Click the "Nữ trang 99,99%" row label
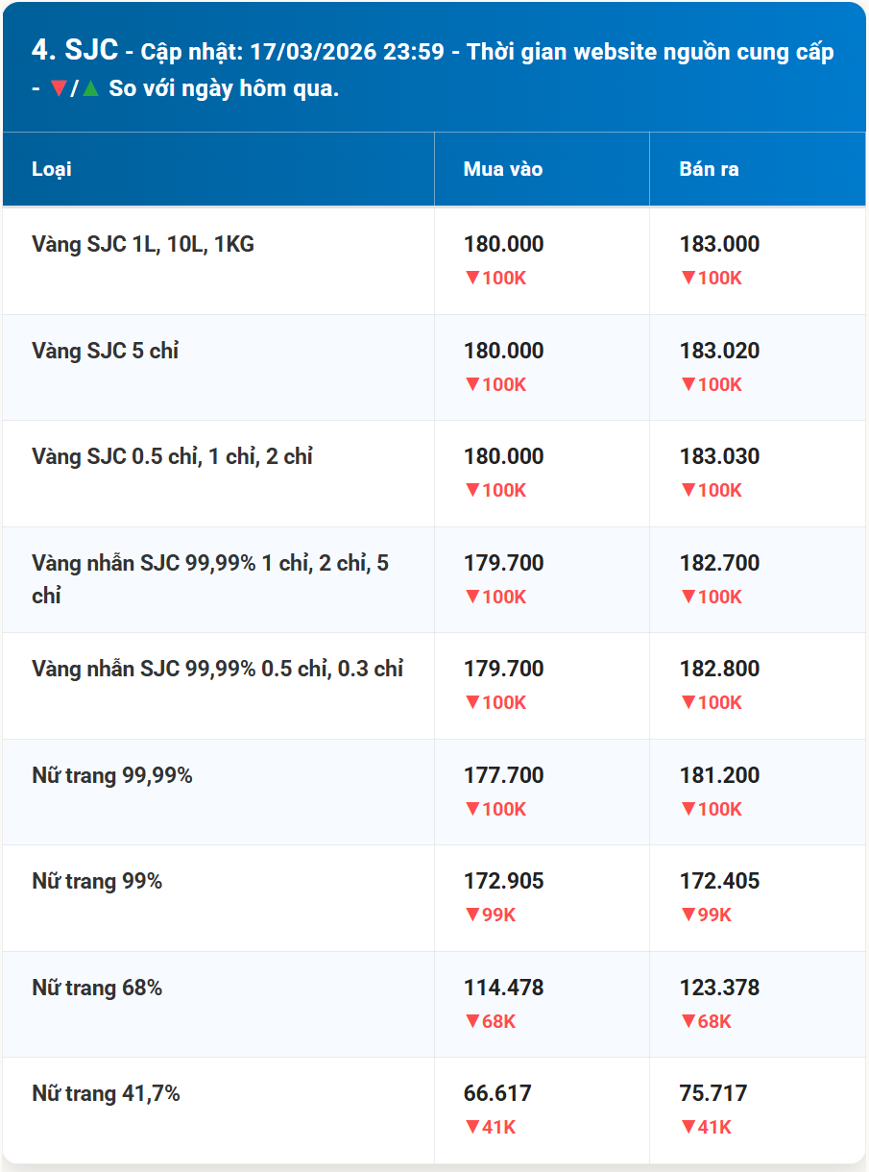The image size is (869, 1172). click(x=112, y=775)
